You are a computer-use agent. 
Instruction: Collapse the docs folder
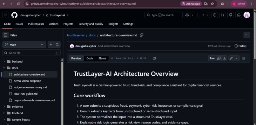(x=4, y=68)
